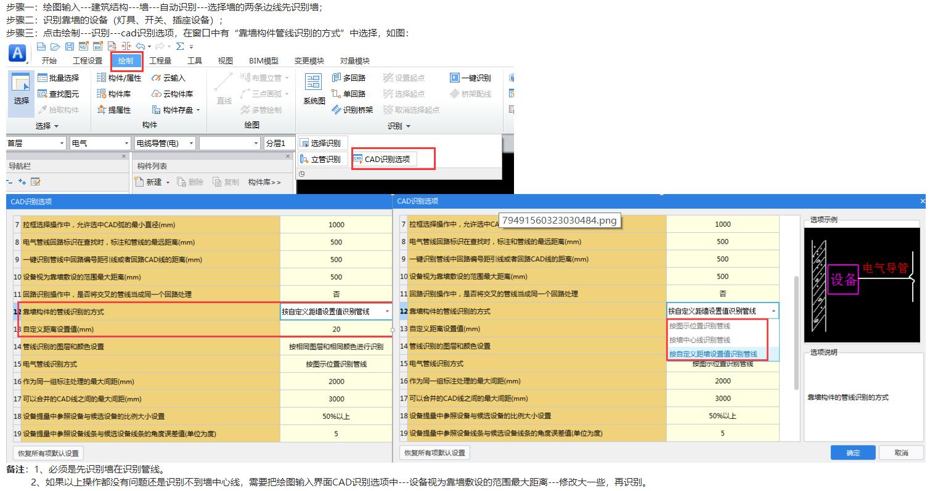Open 系统图 system diagram tool
Viewport: 930px width, 491px height.
click(x=314, y=90)
